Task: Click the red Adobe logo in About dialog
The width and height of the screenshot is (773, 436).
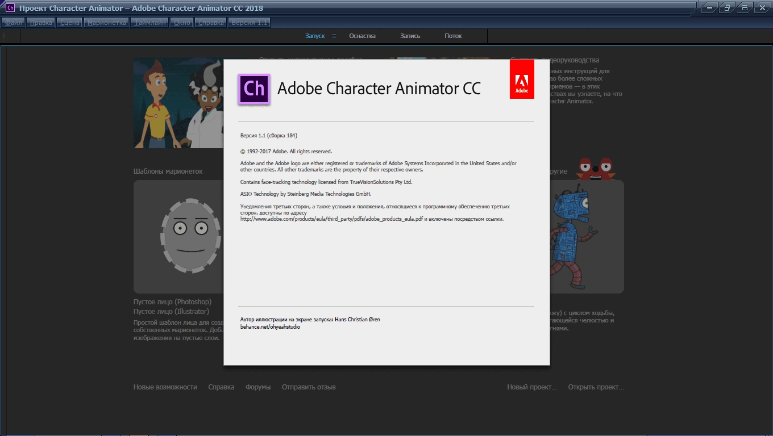Action: (522, 79)
